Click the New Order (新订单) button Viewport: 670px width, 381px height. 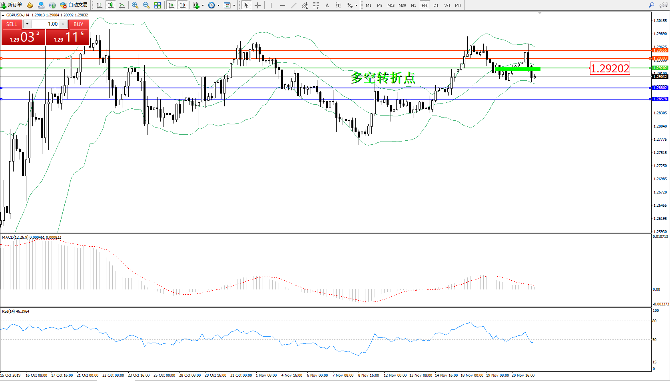coord(12,5)
